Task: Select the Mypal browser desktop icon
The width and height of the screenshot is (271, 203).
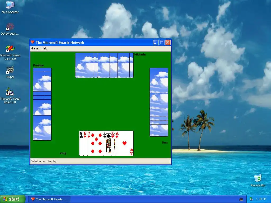Action: coord(10,72)
